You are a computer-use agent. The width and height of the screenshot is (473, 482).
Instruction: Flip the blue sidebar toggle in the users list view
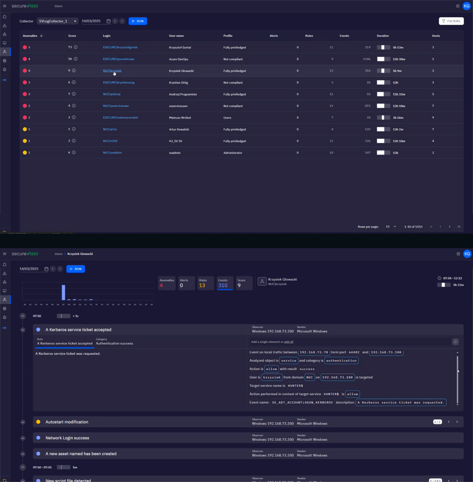tap(4, 80)
